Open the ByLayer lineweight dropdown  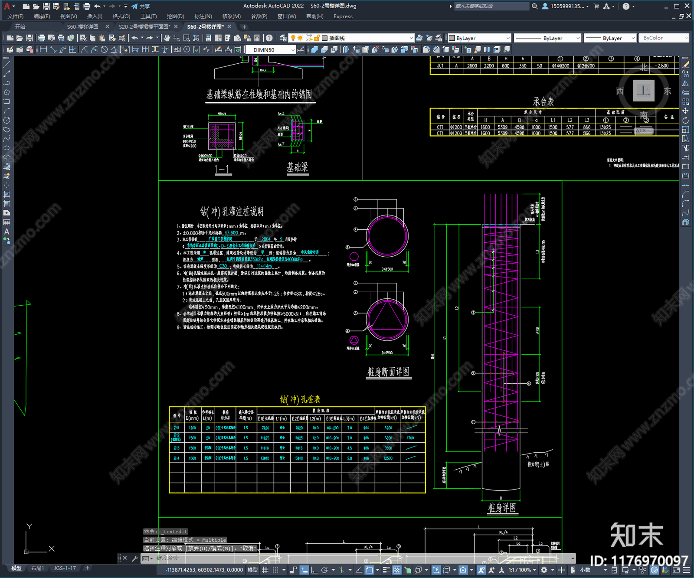coord(610,38)
